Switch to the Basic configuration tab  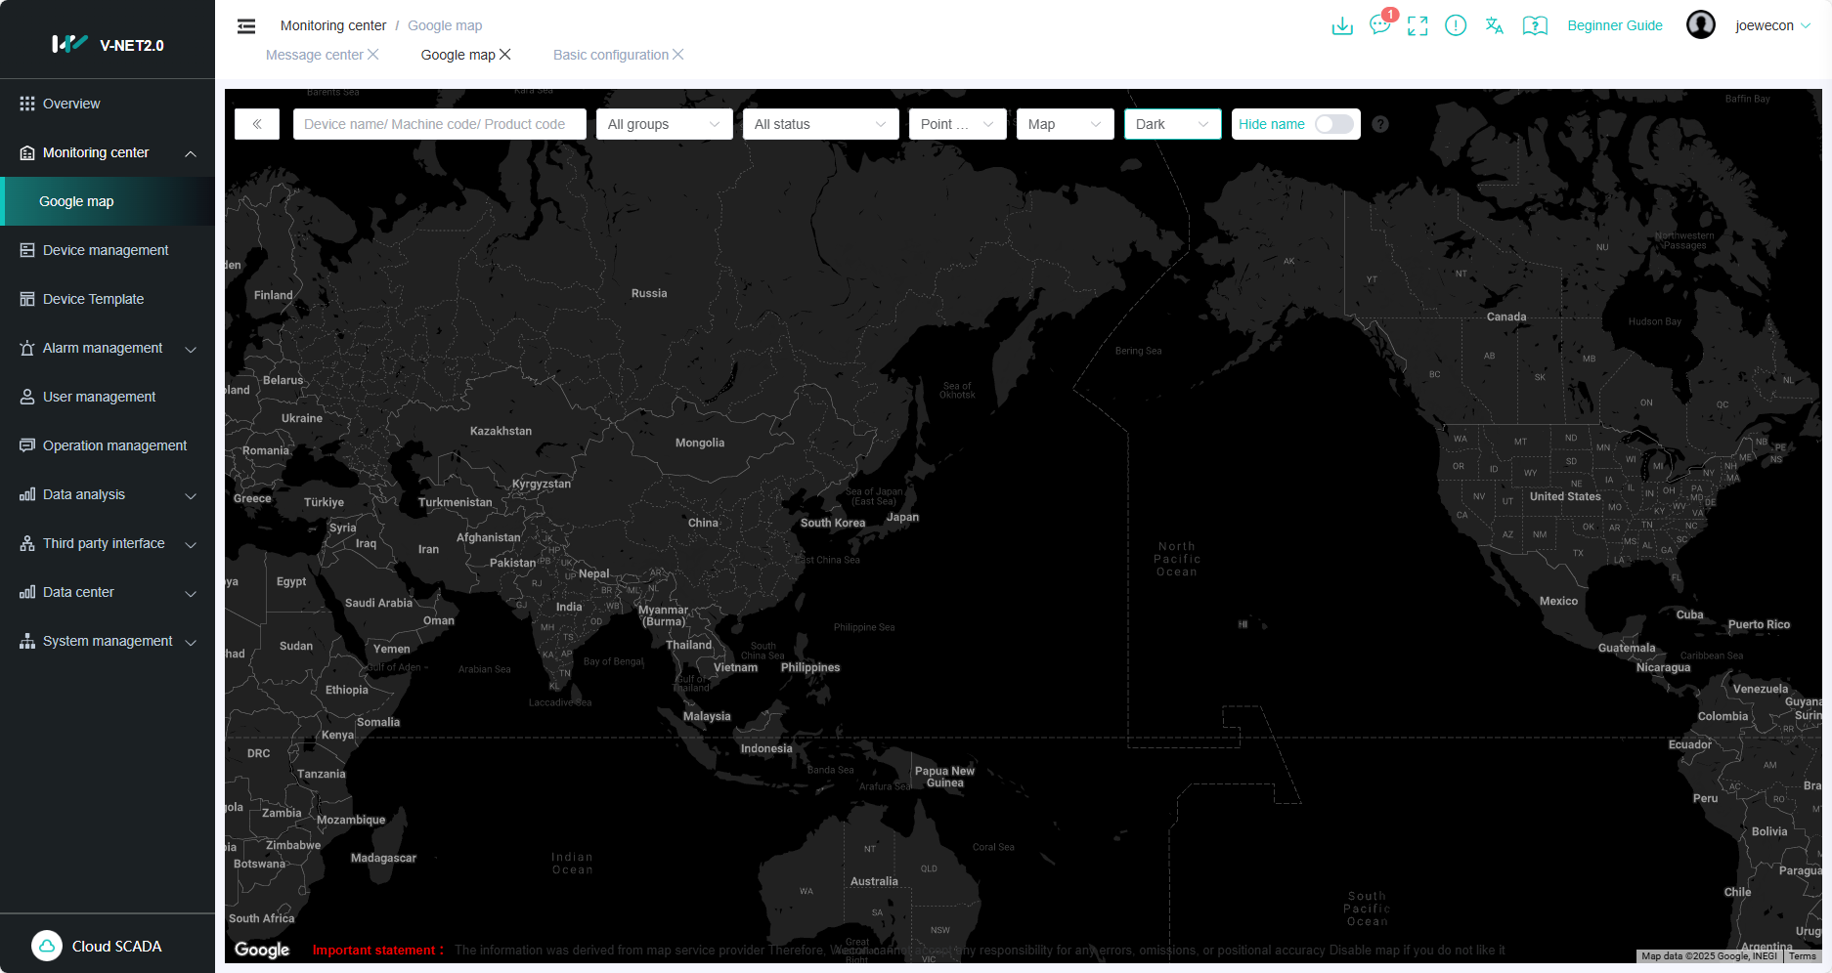coord(610,55)
